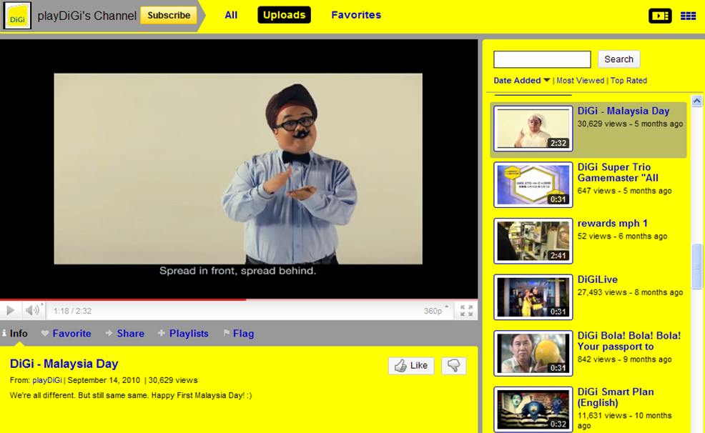Viewport: 705px width, 433px height.
Task: Open the DiGi Bola! Bola! Bola! thumbnail
Action: click(x=533, y=353)
